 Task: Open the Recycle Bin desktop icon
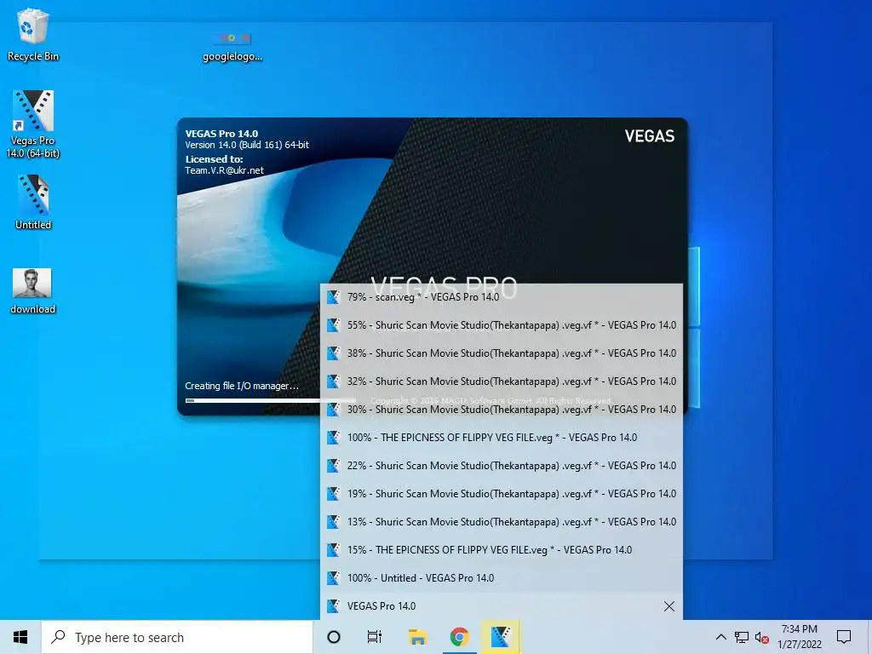tap(33, 34)
